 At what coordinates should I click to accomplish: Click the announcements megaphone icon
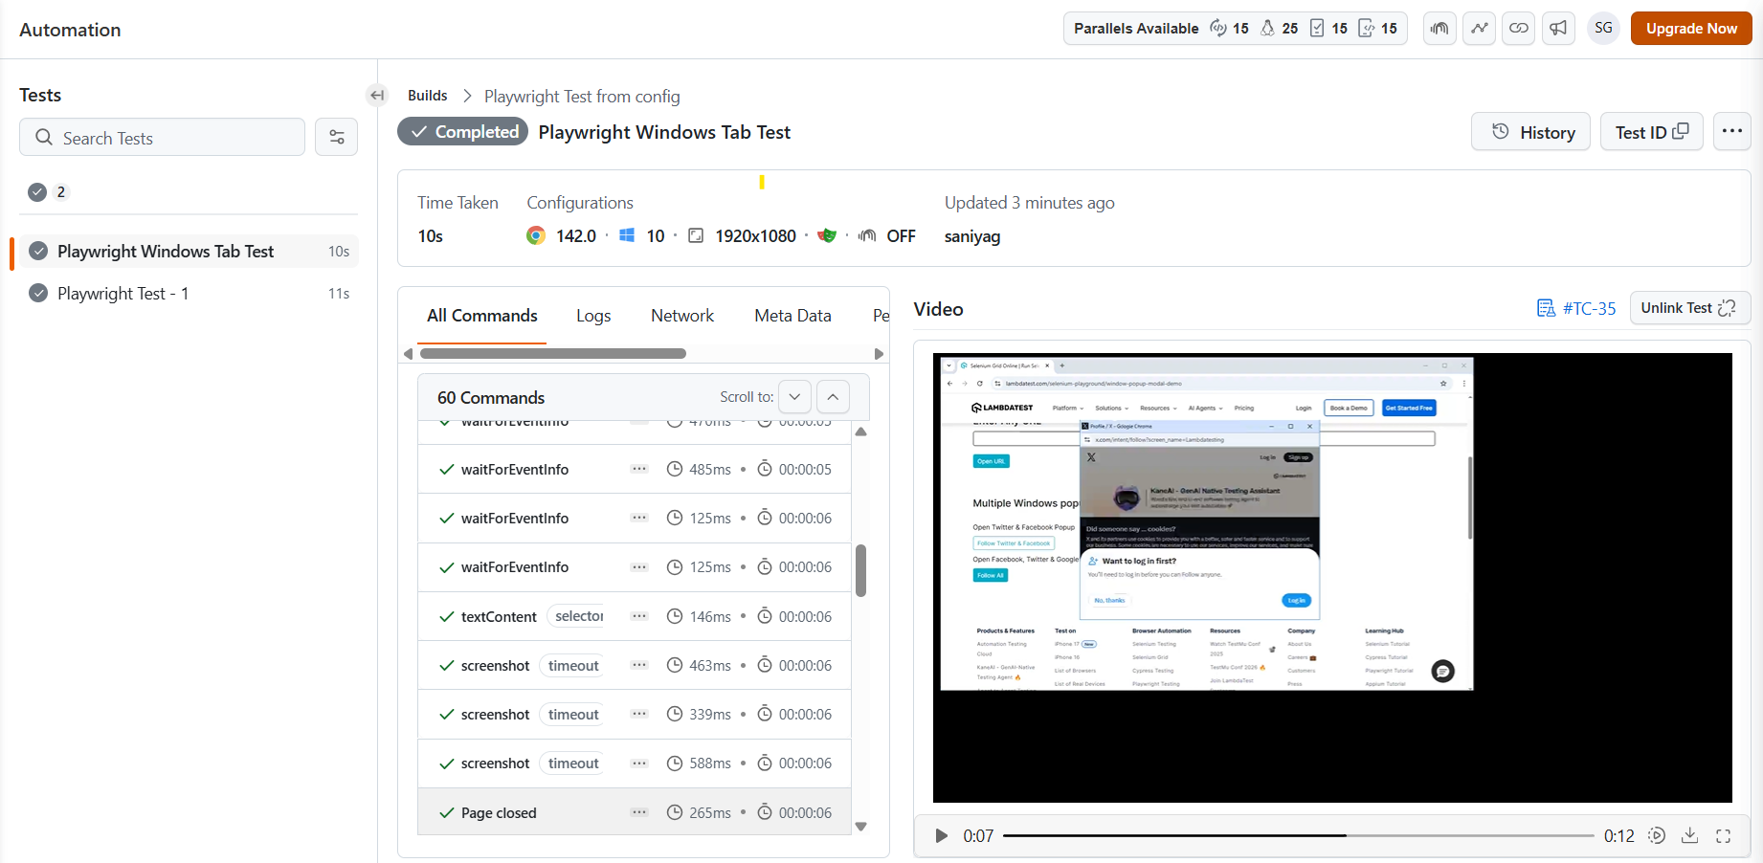coord(1558,28)
